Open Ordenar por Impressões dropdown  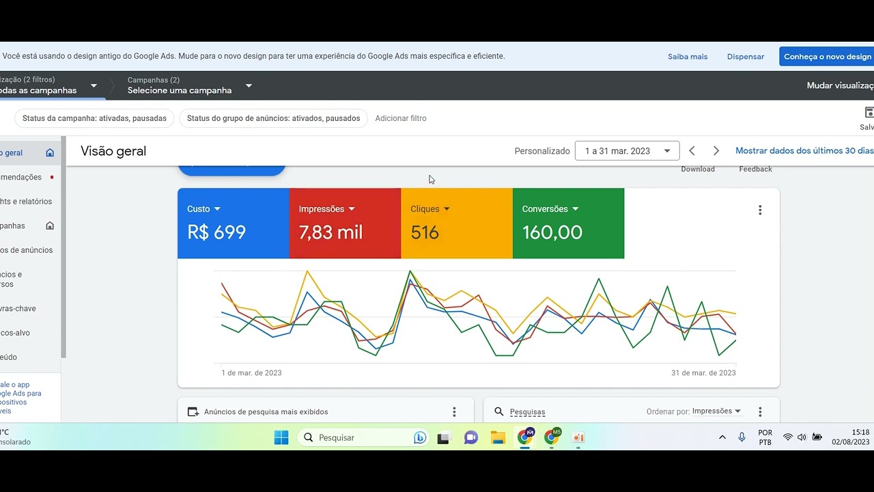pyautogui.click(x=716, y=411)
